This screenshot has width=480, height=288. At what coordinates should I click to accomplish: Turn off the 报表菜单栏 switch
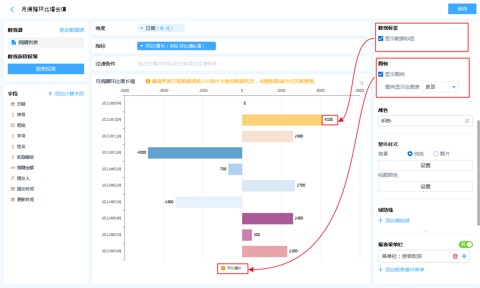[466, 245]
